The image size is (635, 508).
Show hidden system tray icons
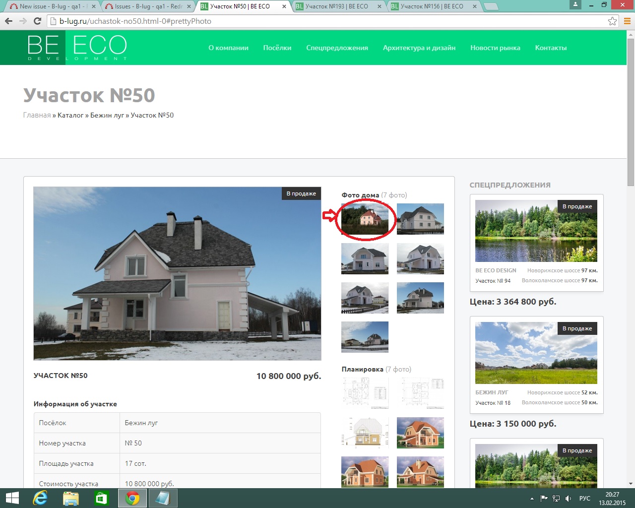(x=532, y=498)
